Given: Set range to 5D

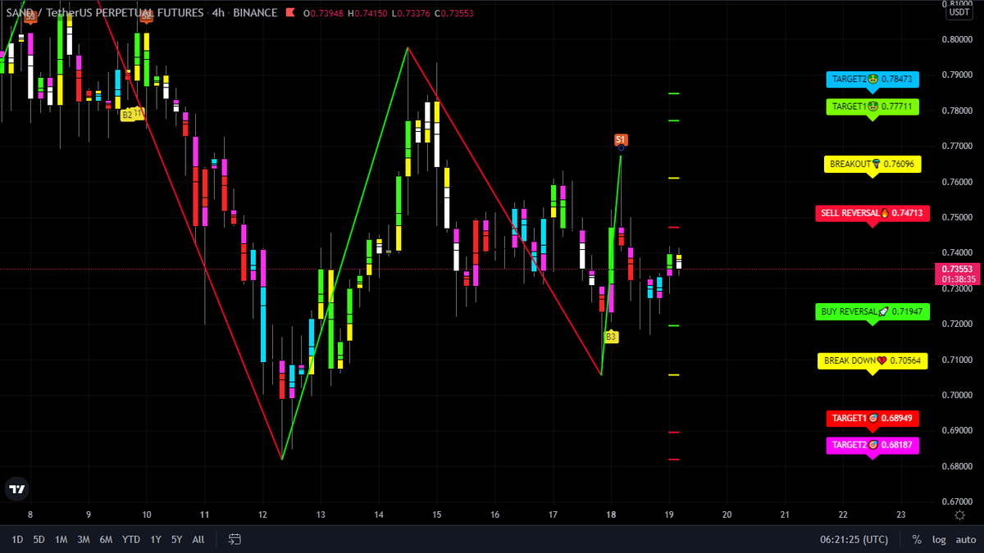Looking at the screenshot, I should [x=39, y=539].
